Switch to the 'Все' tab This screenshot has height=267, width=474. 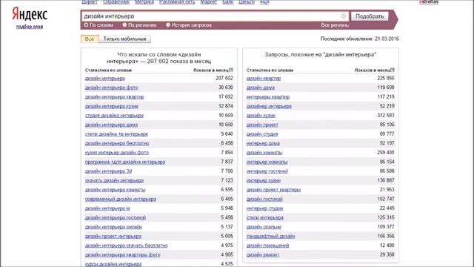pos(90,39)
